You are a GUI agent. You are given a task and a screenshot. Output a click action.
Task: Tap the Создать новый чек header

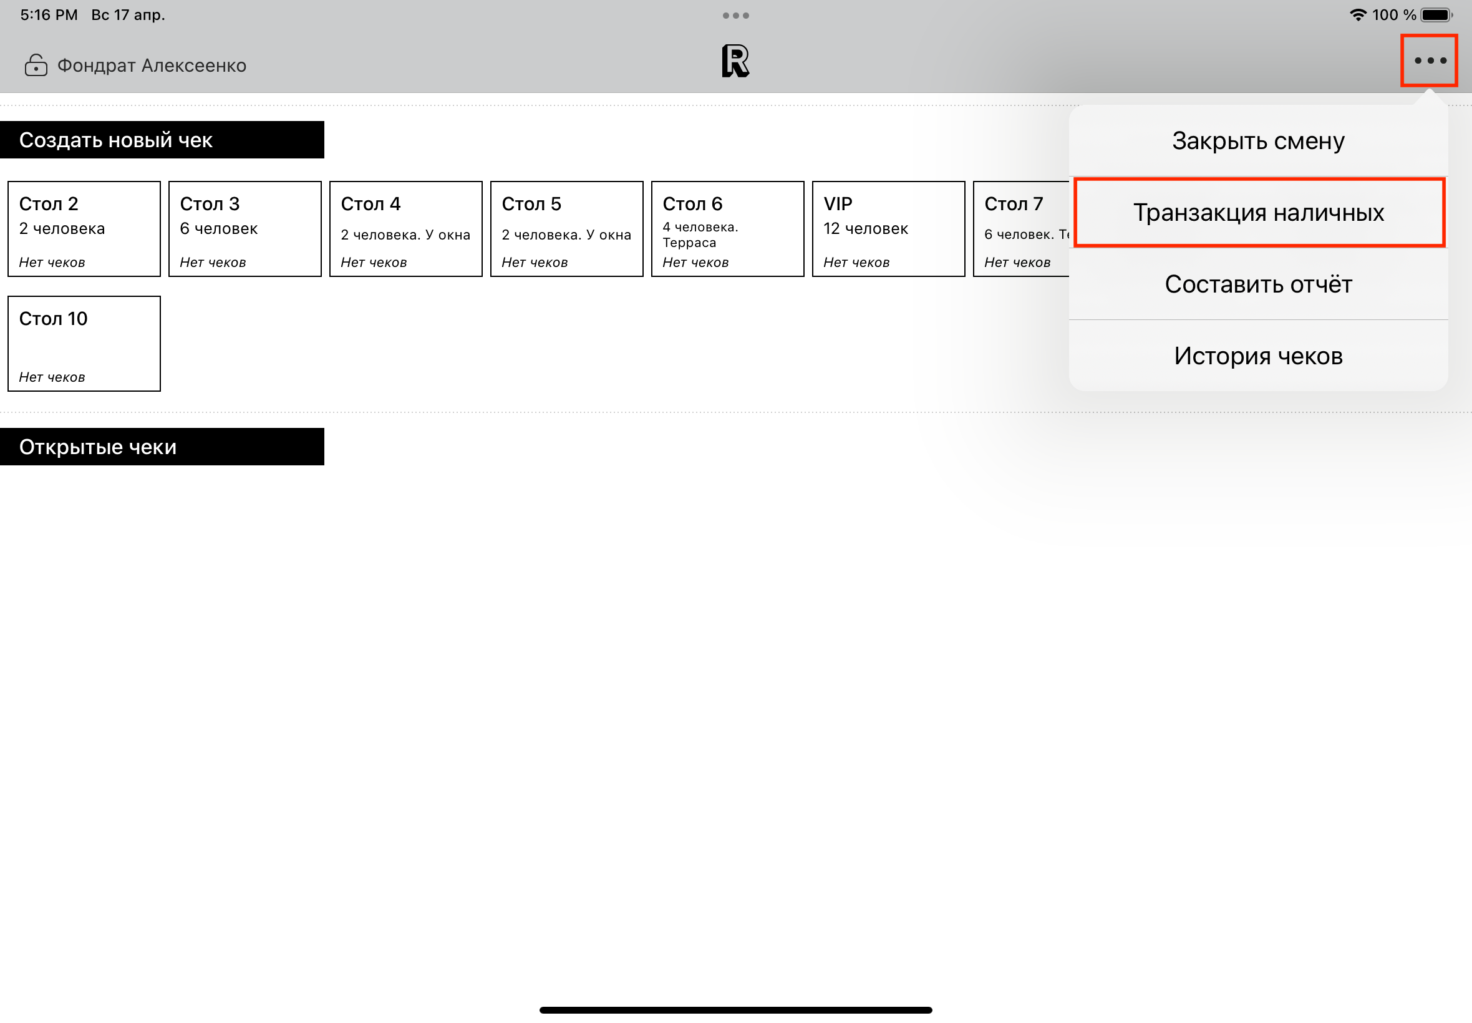tap(162, 140)
